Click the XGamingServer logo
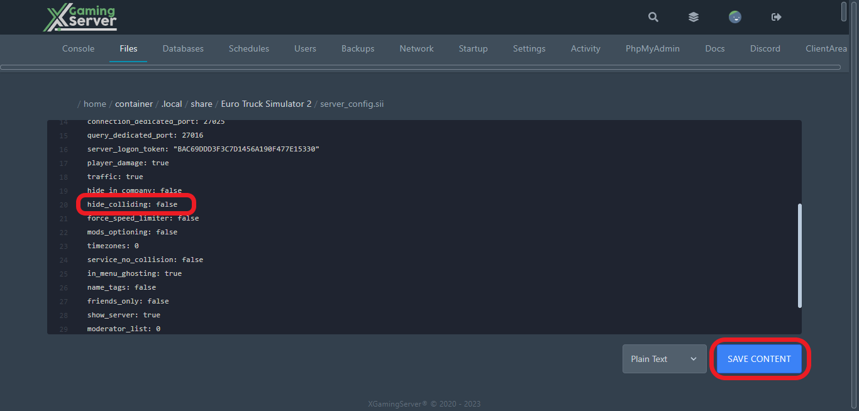Viewport: 859px width, 411px height. [x=79, y=17]
